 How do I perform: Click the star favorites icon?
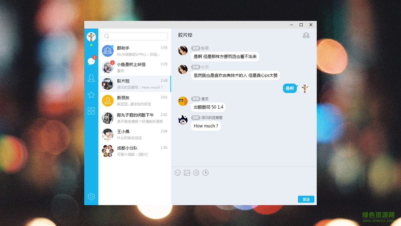coord(91,94)
